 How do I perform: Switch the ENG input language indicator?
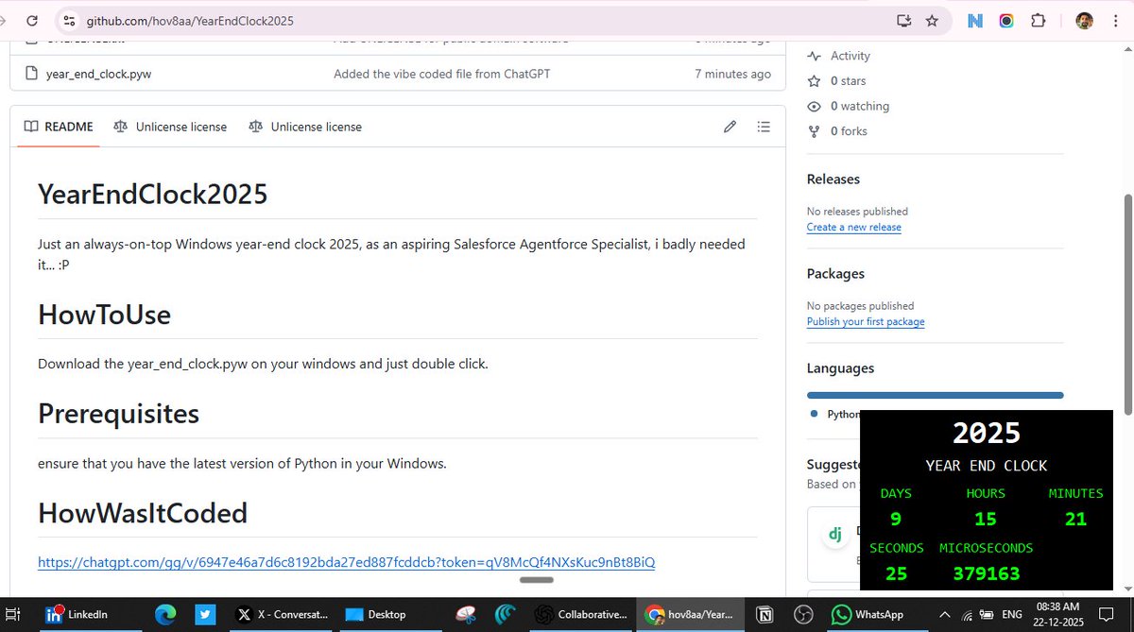coord(1010,614)
